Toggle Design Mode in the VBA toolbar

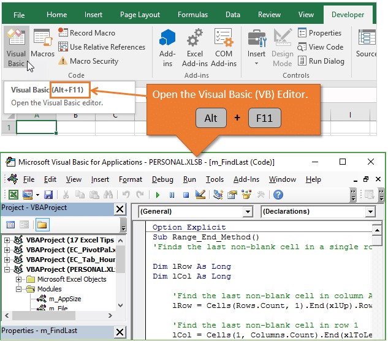(x=200, y=195)
